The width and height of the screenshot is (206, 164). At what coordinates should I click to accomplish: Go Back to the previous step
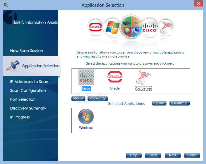point(153,155)
